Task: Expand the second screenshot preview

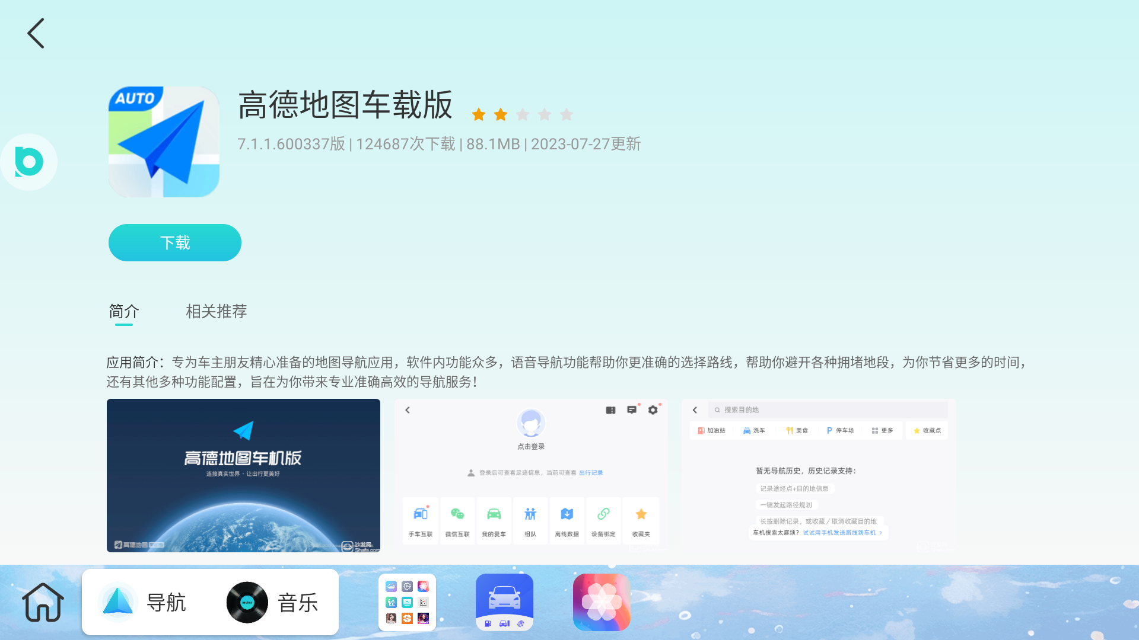Action: point(530,475)
